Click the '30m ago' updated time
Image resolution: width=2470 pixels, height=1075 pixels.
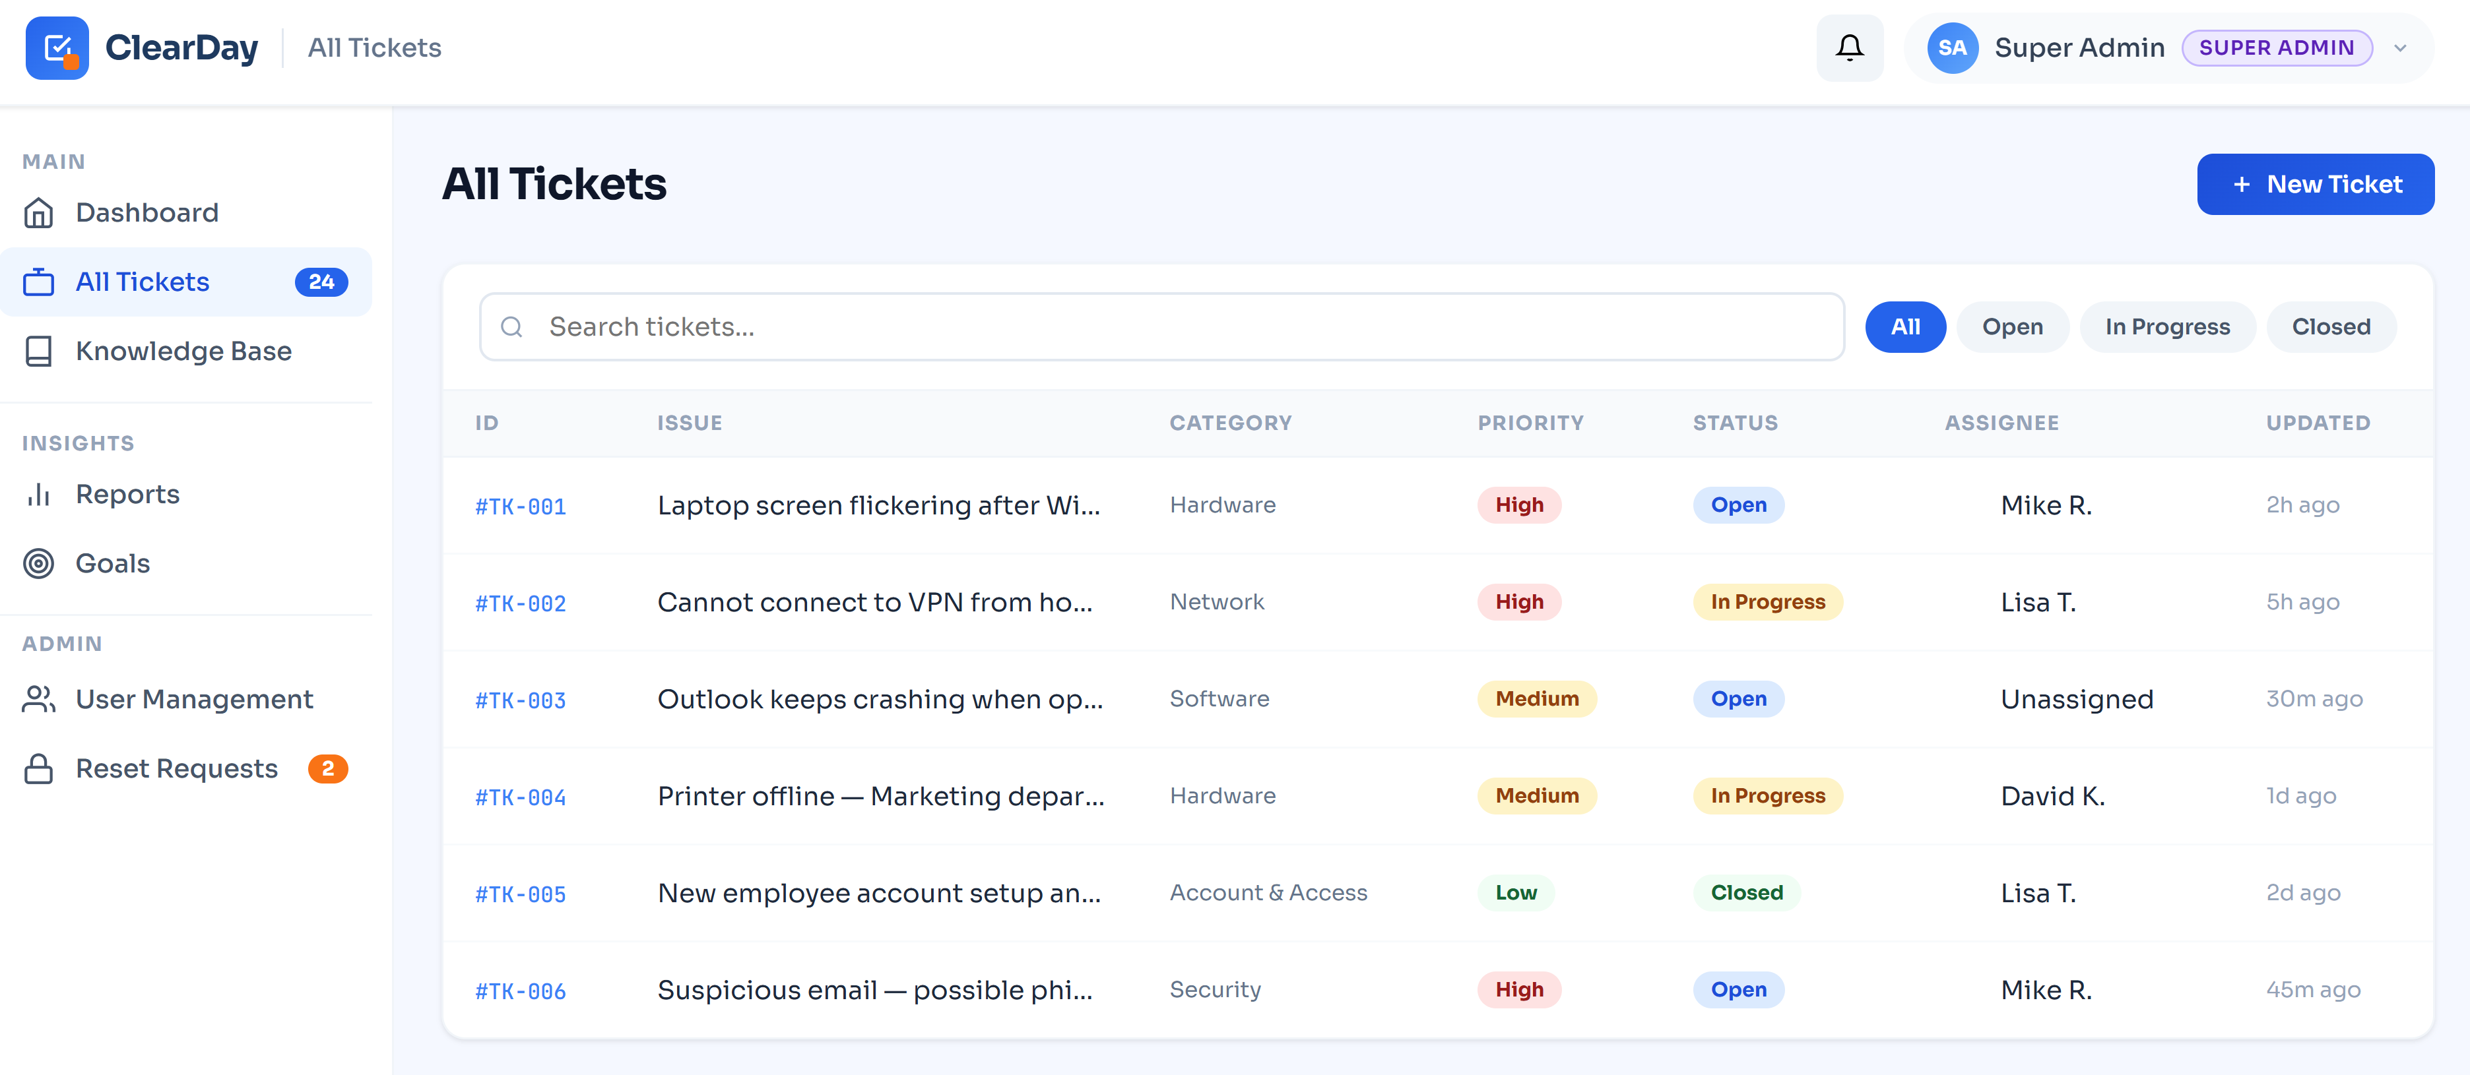[2314, 698]
